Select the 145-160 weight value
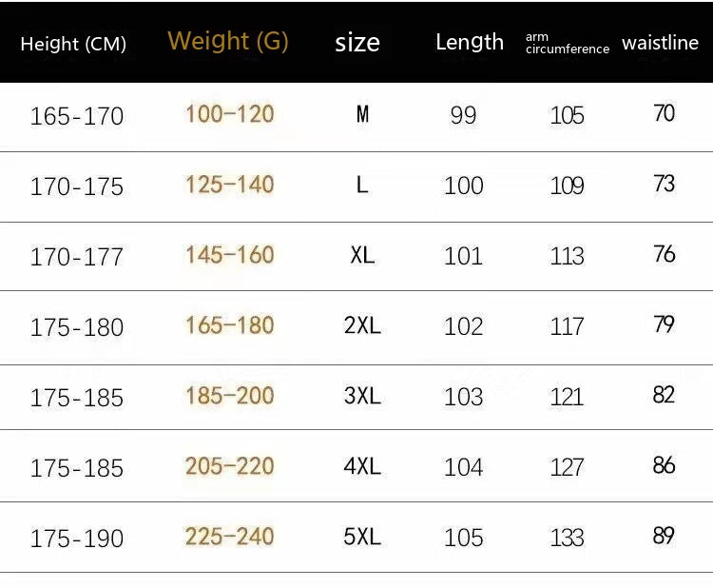713x588 pixels. [229, 255]
